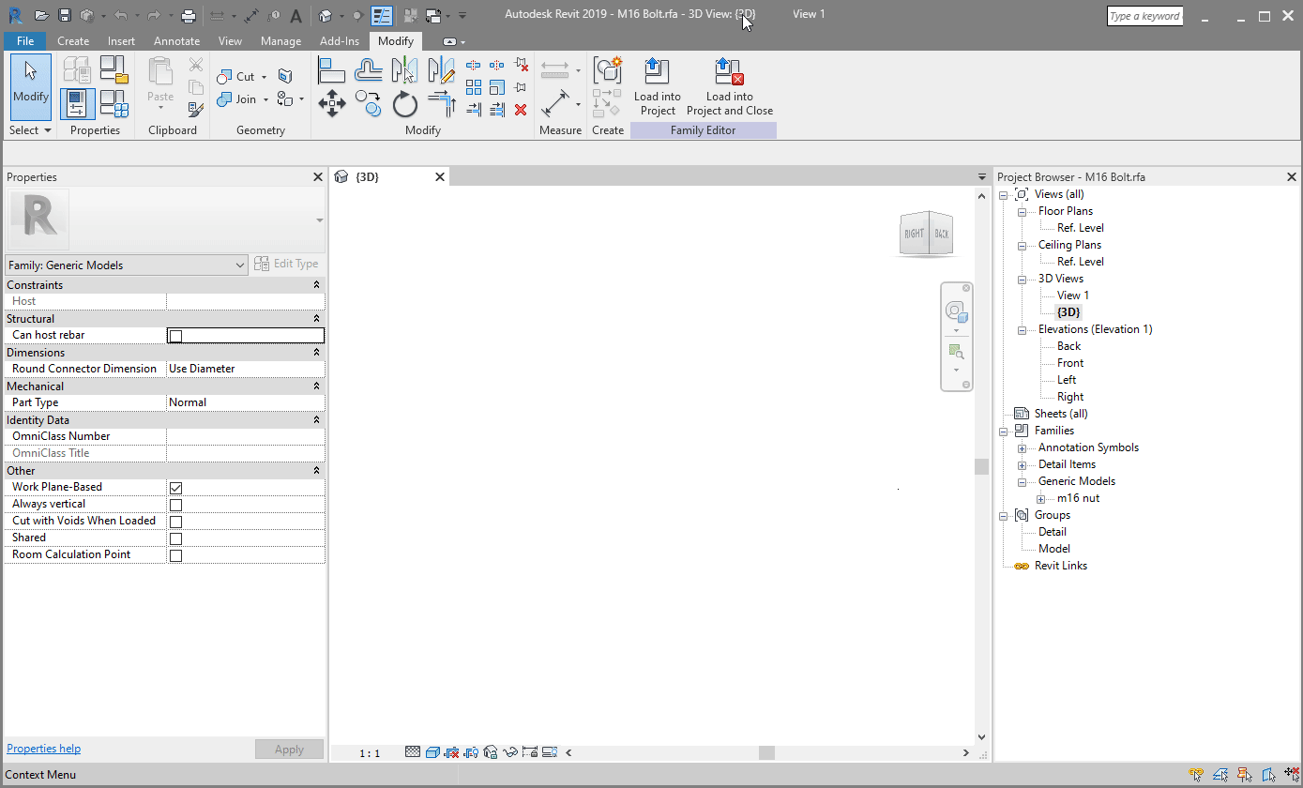
Task: Click the red Delete icon
Action: point(521,111)
